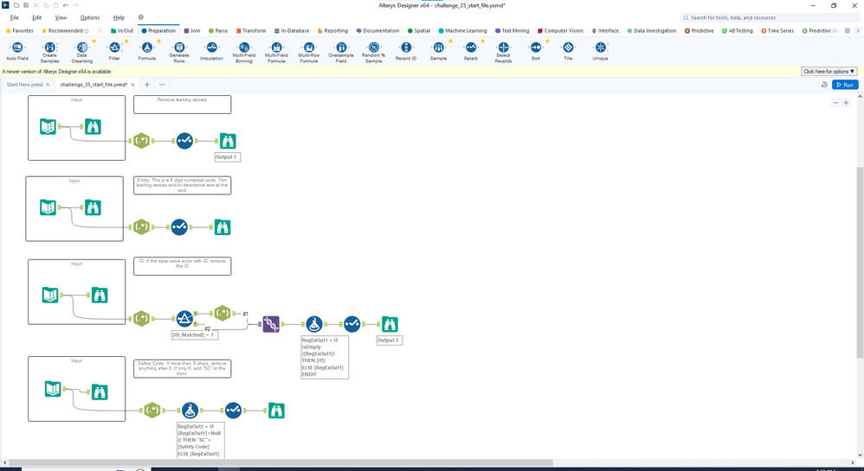Pick the Formula tool in the palette
This screenshot has height=471, width=864.
(146, 48)
